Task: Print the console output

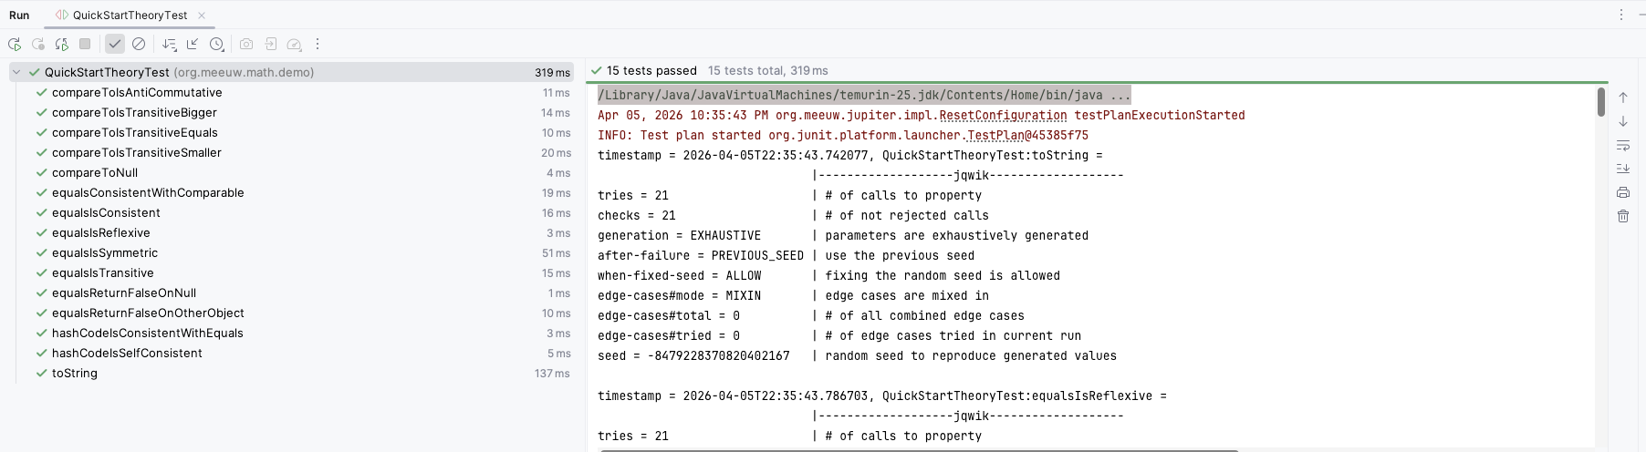Action: point(1623,192)
